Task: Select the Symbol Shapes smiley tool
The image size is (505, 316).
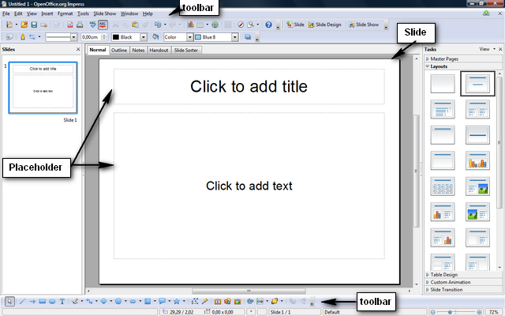Action: click(x=118, y=302)
